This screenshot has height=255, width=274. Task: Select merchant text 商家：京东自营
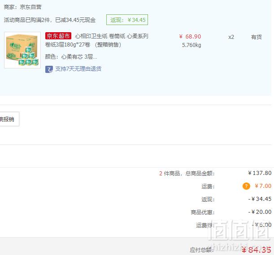click(22, 7)
